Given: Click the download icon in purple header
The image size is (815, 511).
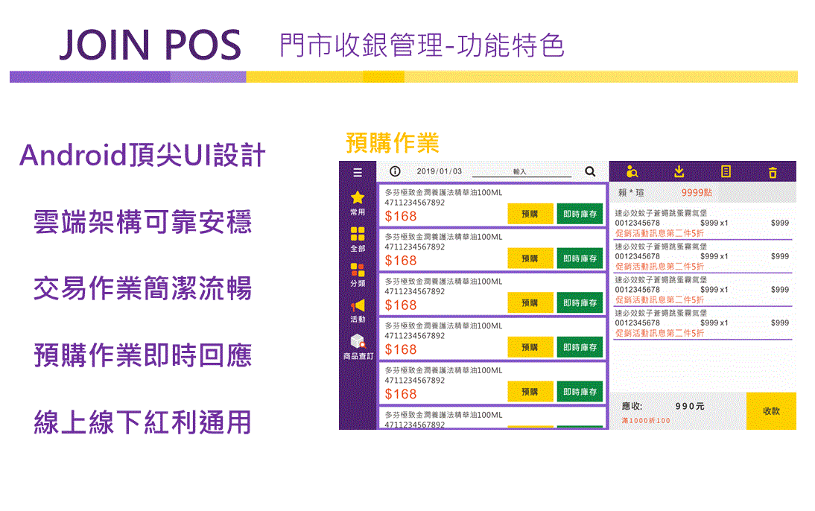Looking at the screenshot, I should [679, 172].
